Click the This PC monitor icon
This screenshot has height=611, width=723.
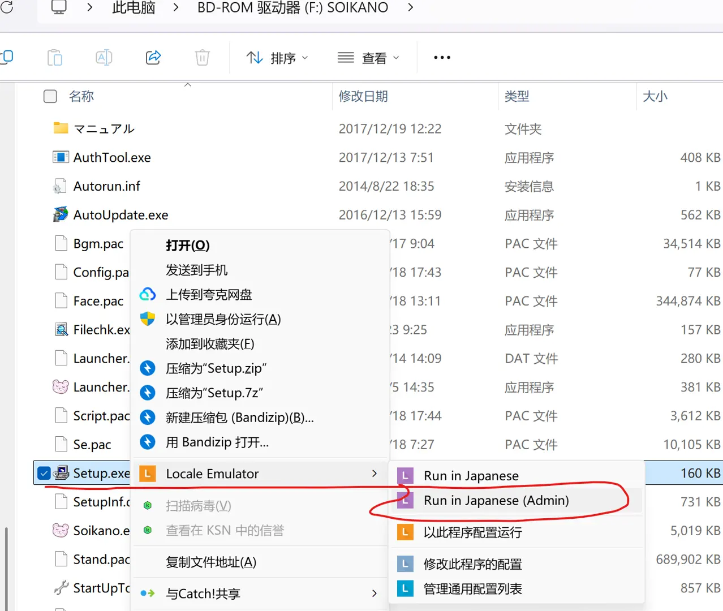(59, 7)
